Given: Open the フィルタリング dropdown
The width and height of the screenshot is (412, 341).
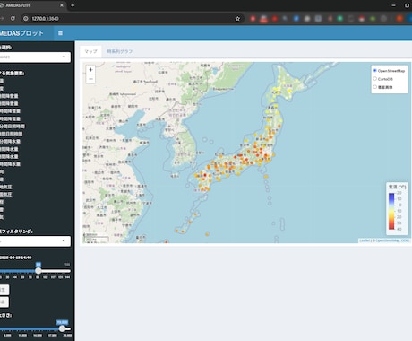Looking at the screenshot, I should click(x=35, y=241).
